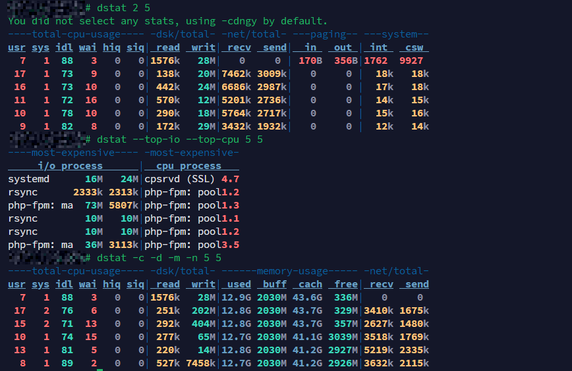The image size is (572, 371).
Task: Select the '------memory-usage-----' header
Action: pyautogui.click(x=289, y=271)
